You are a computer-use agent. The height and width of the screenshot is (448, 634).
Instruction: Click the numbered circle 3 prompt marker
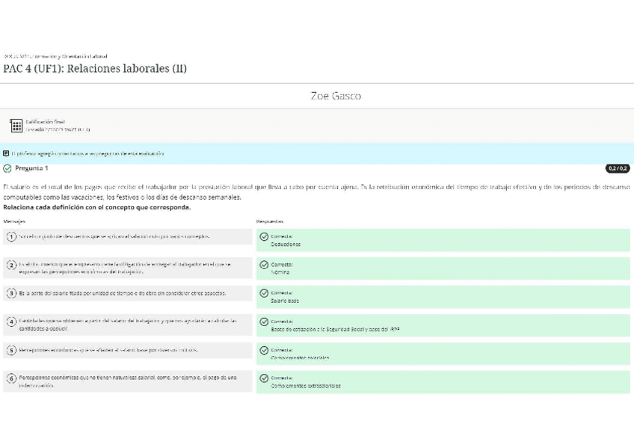point(11,293)
